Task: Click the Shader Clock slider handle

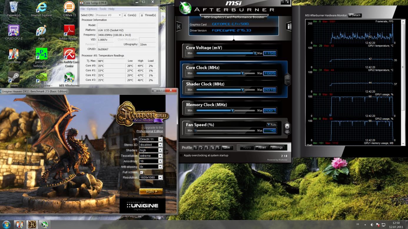Action: 243,90
